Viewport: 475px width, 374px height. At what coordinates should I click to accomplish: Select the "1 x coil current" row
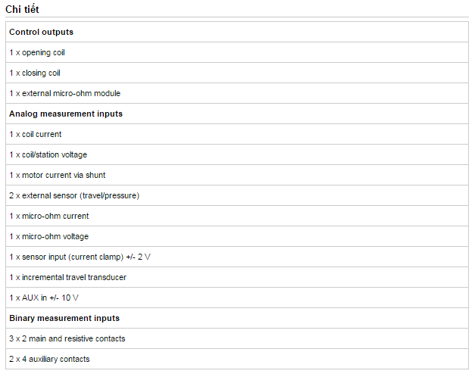237,134
